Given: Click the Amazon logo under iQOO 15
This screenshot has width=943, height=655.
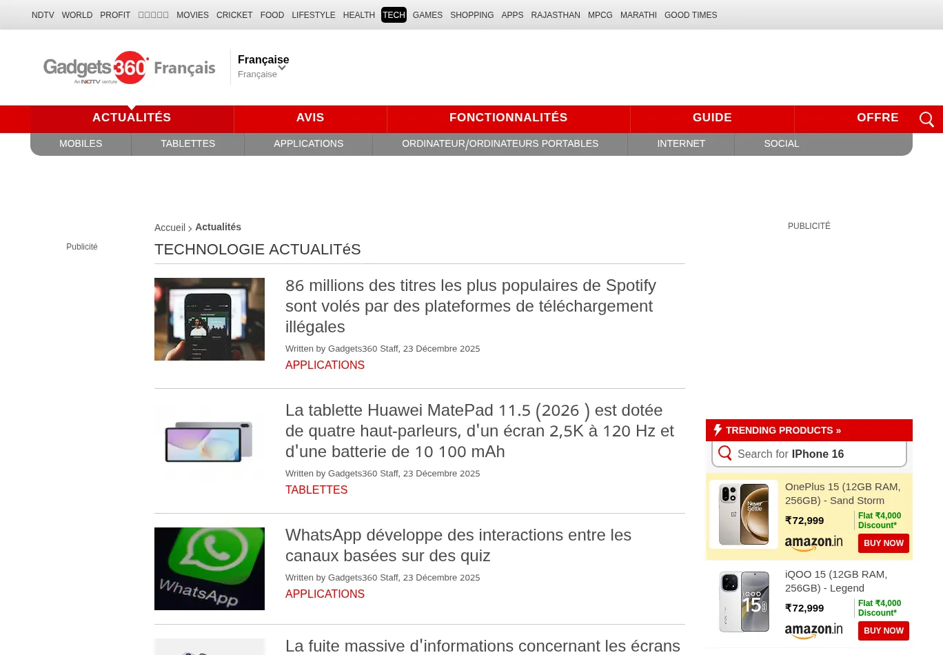Looking at the screenshot, I should [813, 631].
